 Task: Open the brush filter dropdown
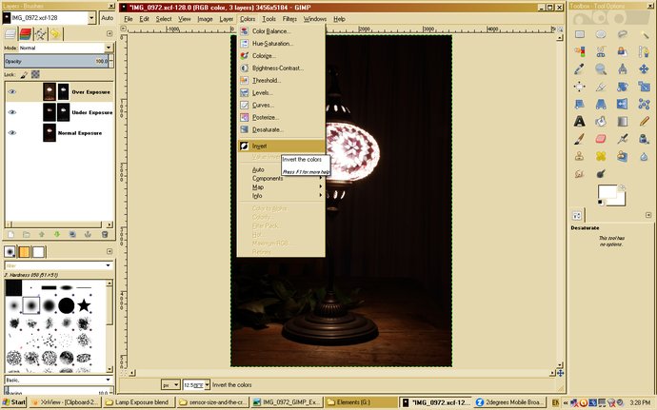[109, 265]
